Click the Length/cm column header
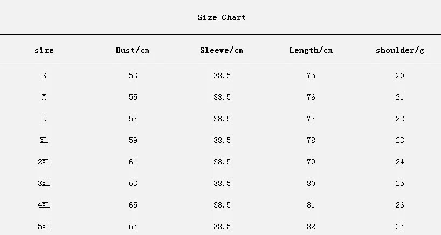 coord(311,50)
